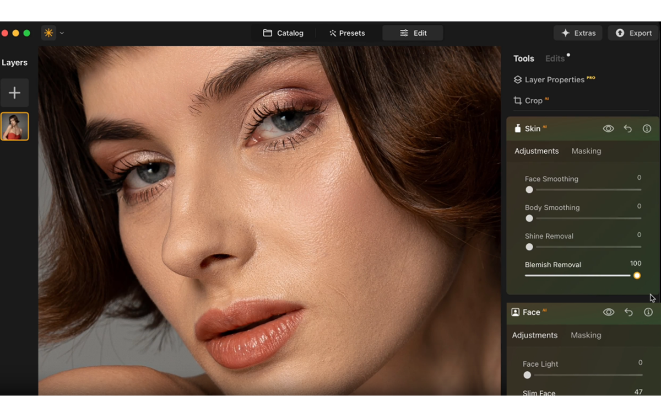Click the Face Light value 0
Image resolution: width=661 pixels, height=417 pixels.
tap(640, 363)
